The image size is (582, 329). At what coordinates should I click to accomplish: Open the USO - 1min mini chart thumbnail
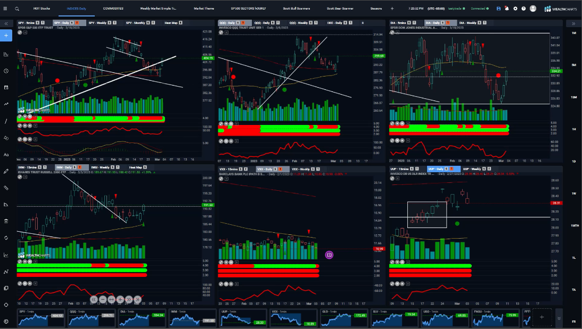445,318
